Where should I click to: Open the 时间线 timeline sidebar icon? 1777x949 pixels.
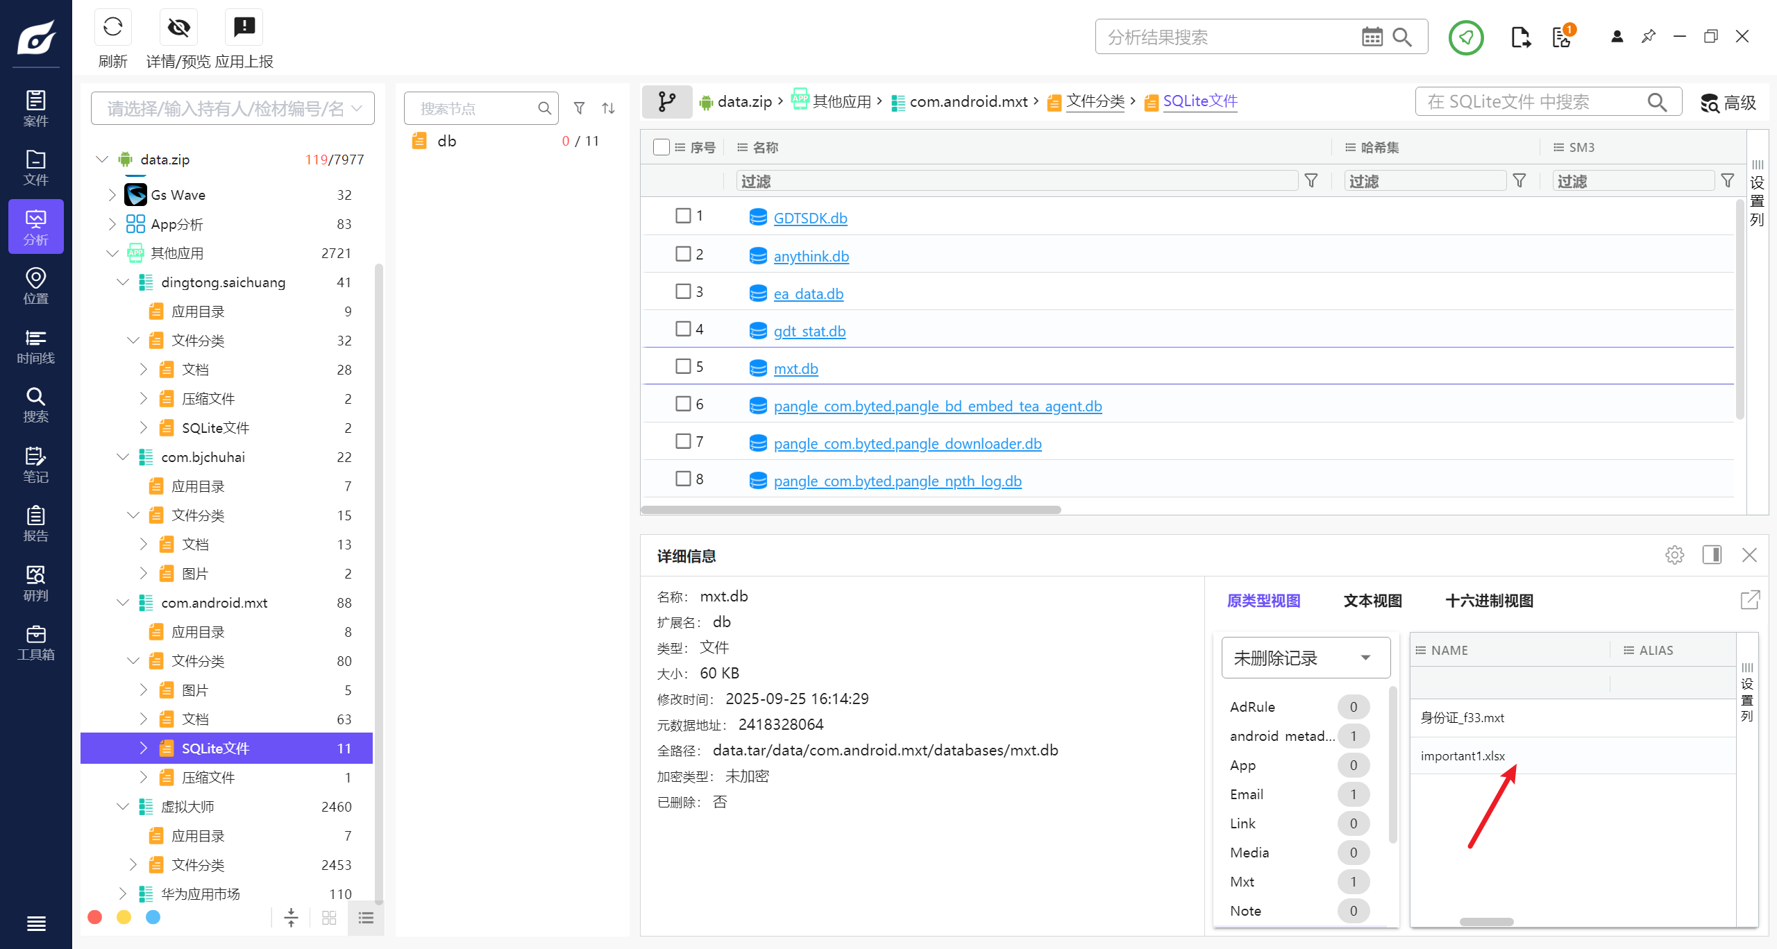coord(35,346)
